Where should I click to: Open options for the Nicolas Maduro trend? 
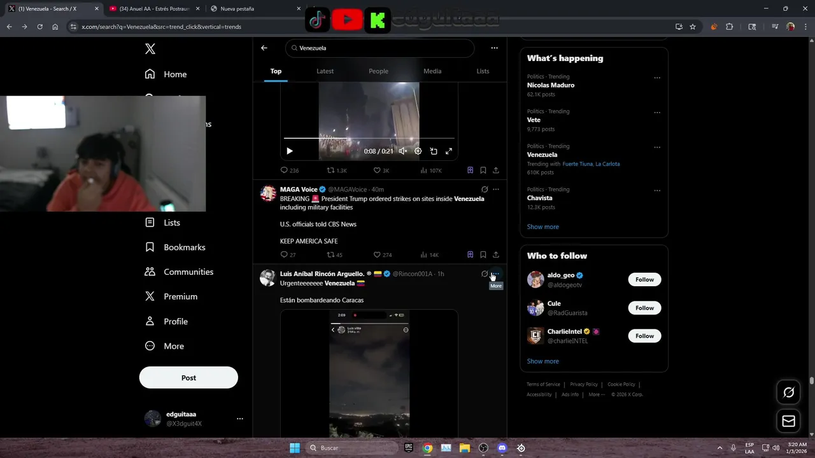click(x=657, y=78)
